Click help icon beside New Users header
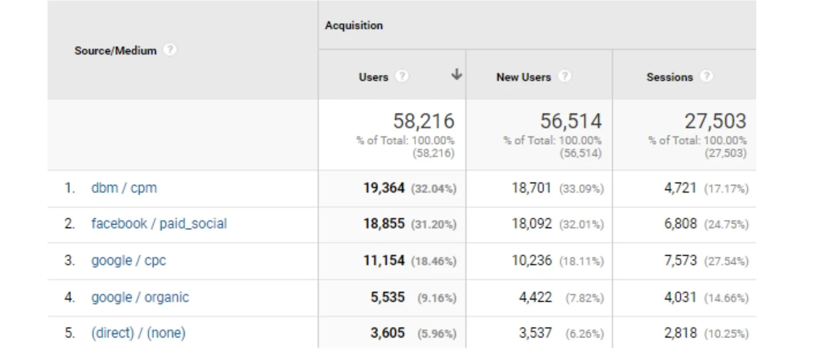The width and height of the screenshot is (817, 355). [x=564, y=77]
